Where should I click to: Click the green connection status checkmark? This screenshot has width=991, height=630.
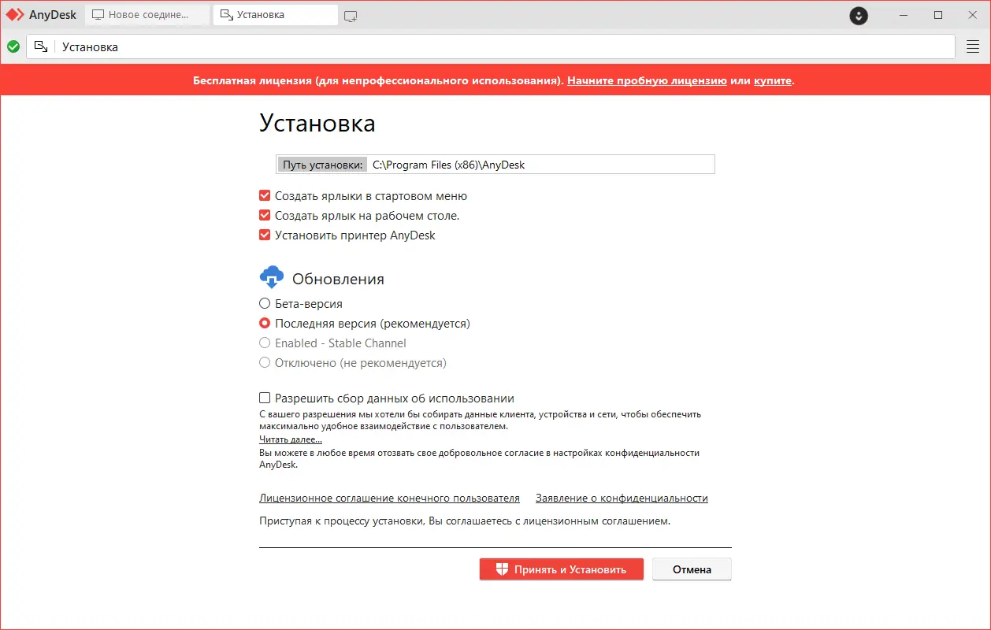[13, 46]
